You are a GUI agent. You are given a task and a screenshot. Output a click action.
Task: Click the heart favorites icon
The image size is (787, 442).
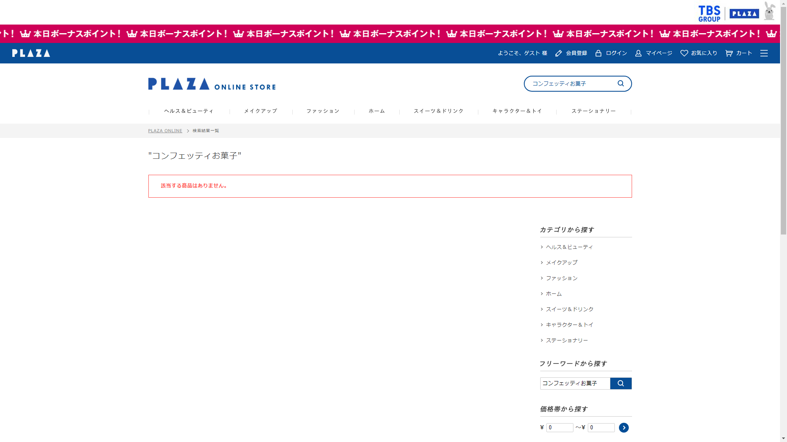(684, 53)
